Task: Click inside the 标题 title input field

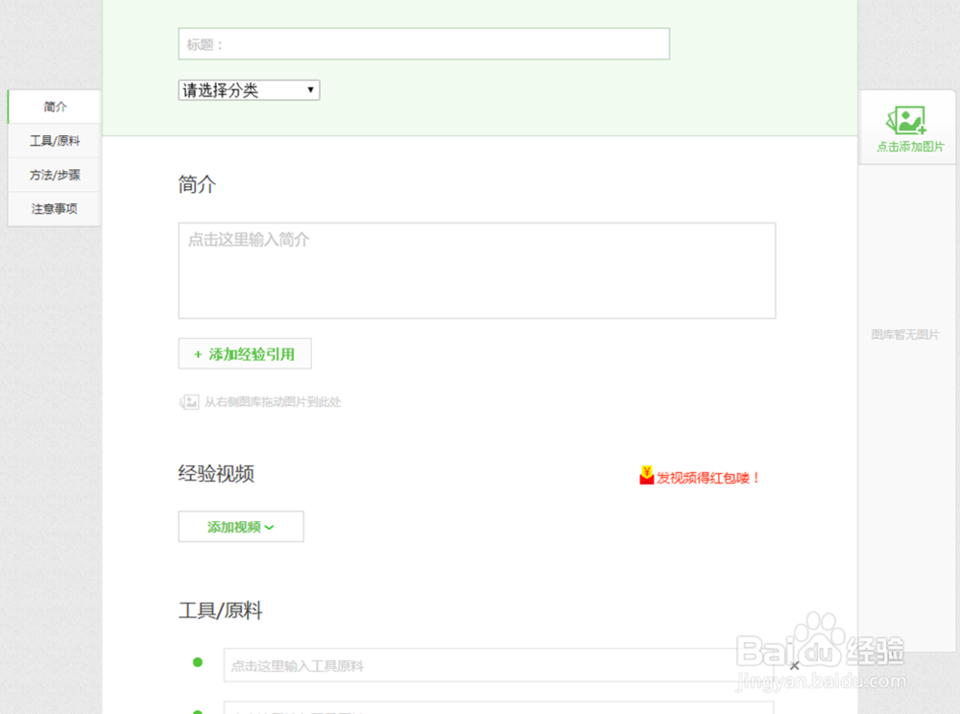Action: pyautogui.click(x=423, y=43)
